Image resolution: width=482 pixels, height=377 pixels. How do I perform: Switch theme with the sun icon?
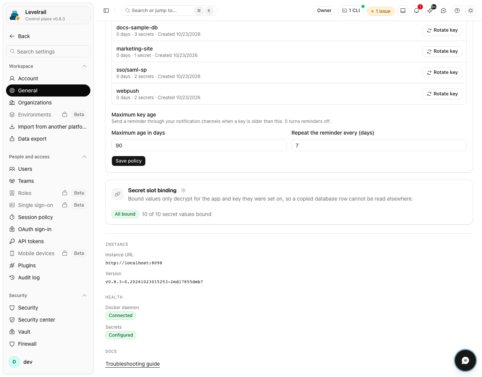coord(471,11)
